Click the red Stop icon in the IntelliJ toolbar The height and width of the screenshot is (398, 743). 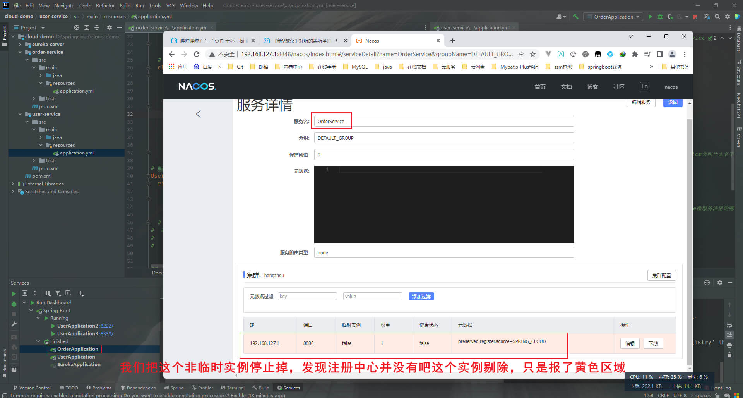coord(695,17)
